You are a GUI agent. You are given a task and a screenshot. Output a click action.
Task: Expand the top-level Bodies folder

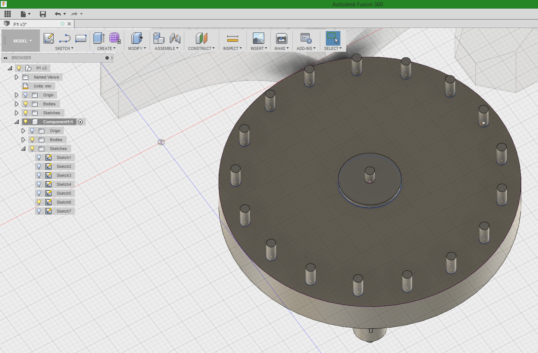(16, 104)
